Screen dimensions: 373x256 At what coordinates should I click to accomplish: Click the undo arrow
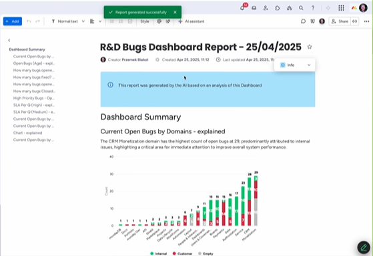click(x=29, y=21)
